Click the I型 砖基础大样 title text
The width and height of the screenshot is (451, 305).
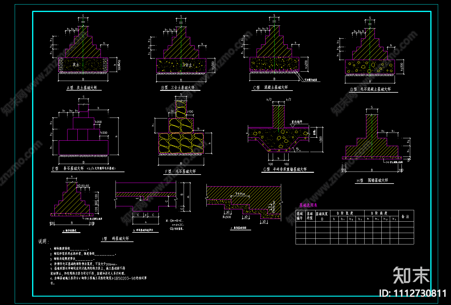116,239
